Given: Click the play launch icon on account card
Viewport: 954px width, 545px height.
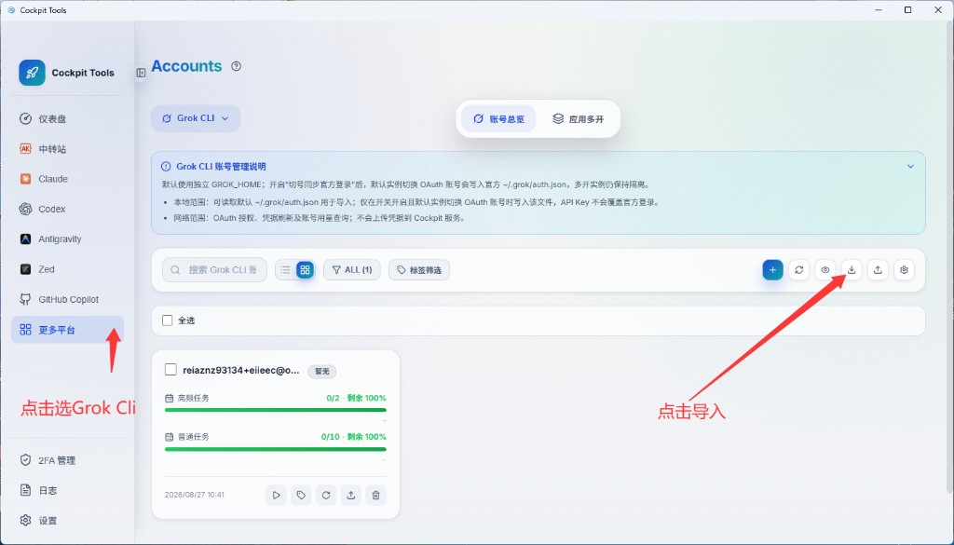Looking at the screenshot, I should pos(276,495).
